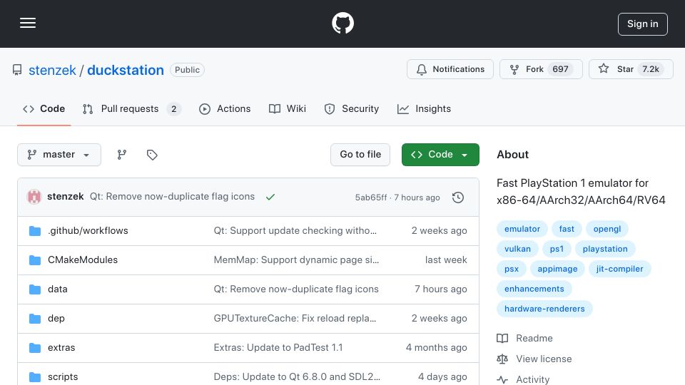This screenshot has height=385, width=685.
Task: Click stenzek's avatar in the commit bar
Action: click(34, 197)
